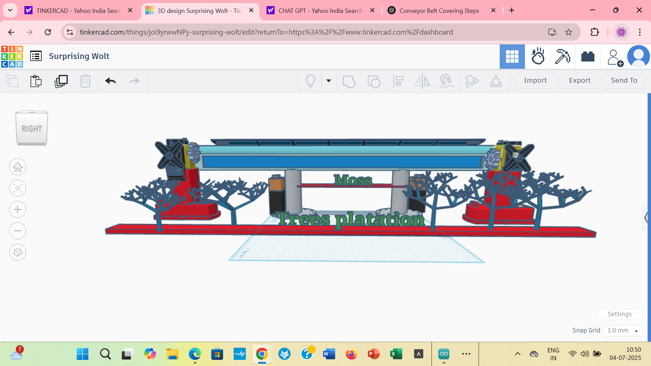This screenshot has height=366, width=651.
Task: Switch to Conveyor Belt Covering Steps tab
Action: pyautogui.click(x=439, y=11)
